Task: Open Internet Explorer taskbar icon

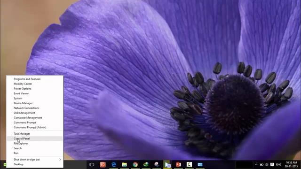Action: tap(146, 165)
